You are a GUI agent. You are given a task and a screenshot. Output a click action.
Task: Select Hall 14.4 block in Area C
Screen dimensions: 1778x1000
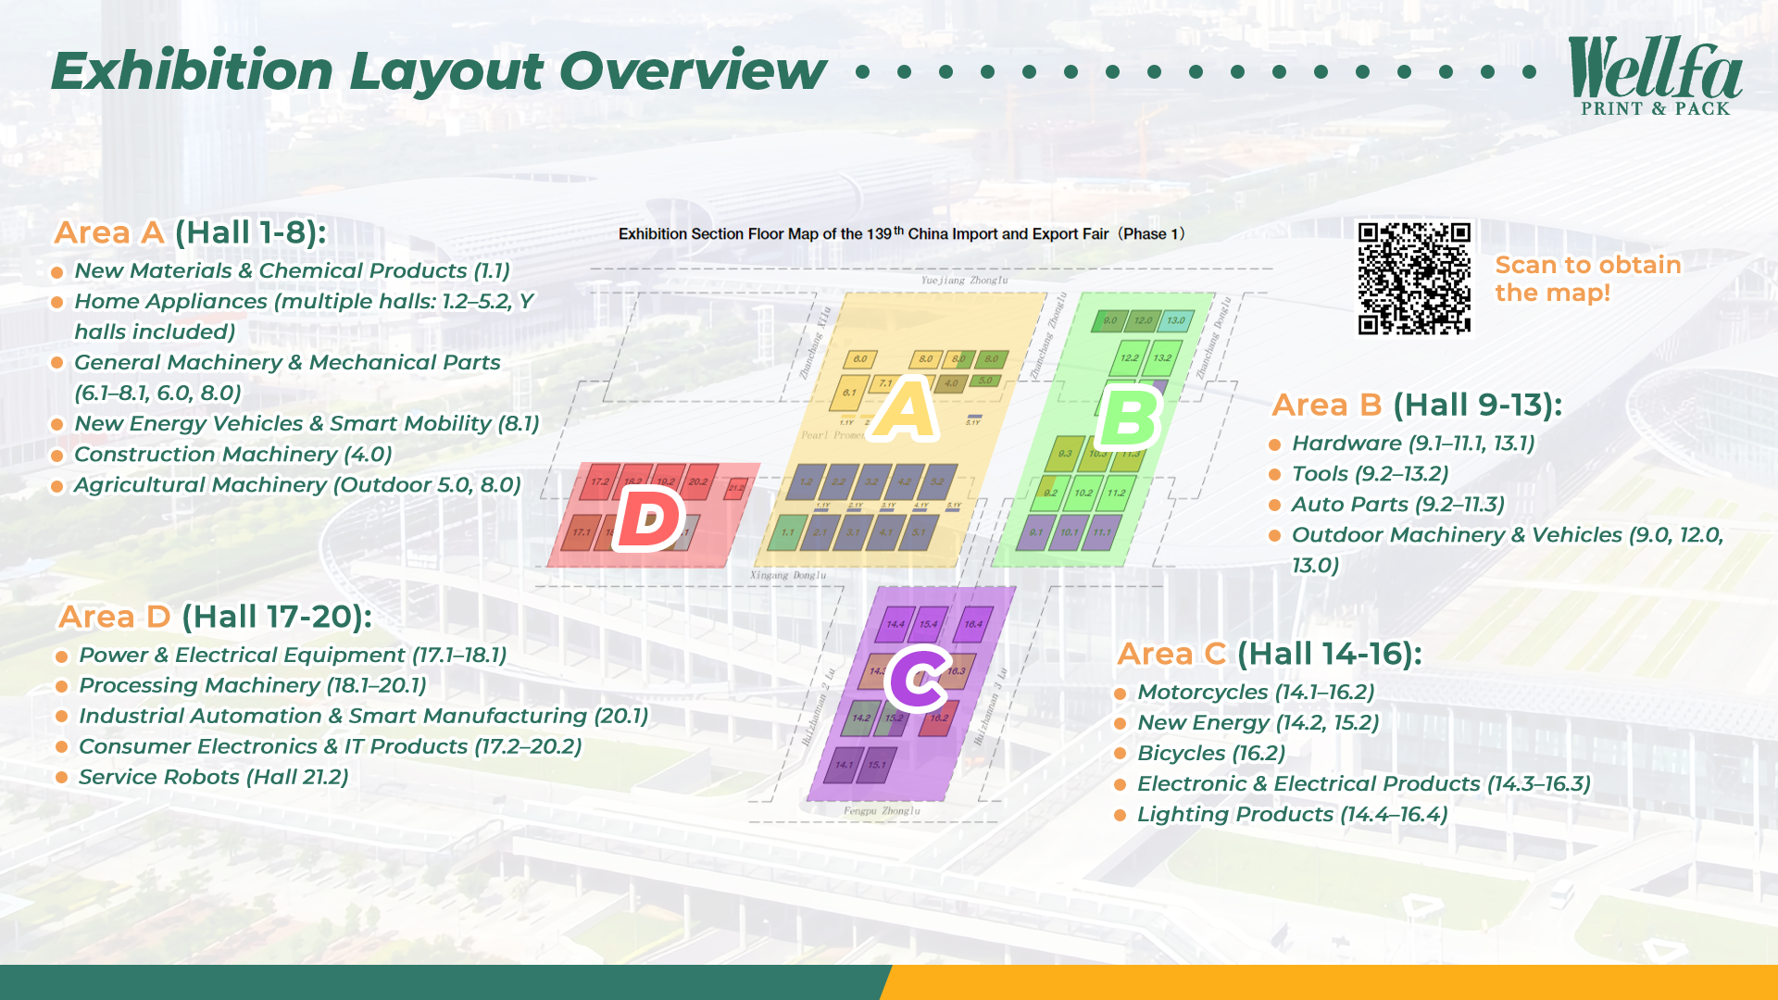tap(896, 624)
